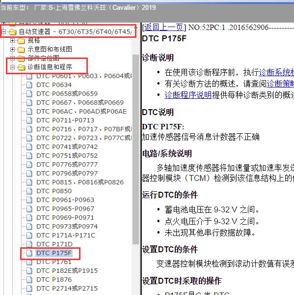Image resolution: width=294 pixels, height=295 pixels.
Task: Collapse the 自动变速器 6T30/6T35 tree node
Action: 3,31
